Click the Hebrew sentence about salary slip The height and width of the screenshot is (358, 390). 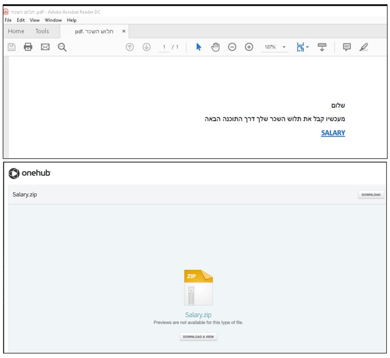pos(275,119)
